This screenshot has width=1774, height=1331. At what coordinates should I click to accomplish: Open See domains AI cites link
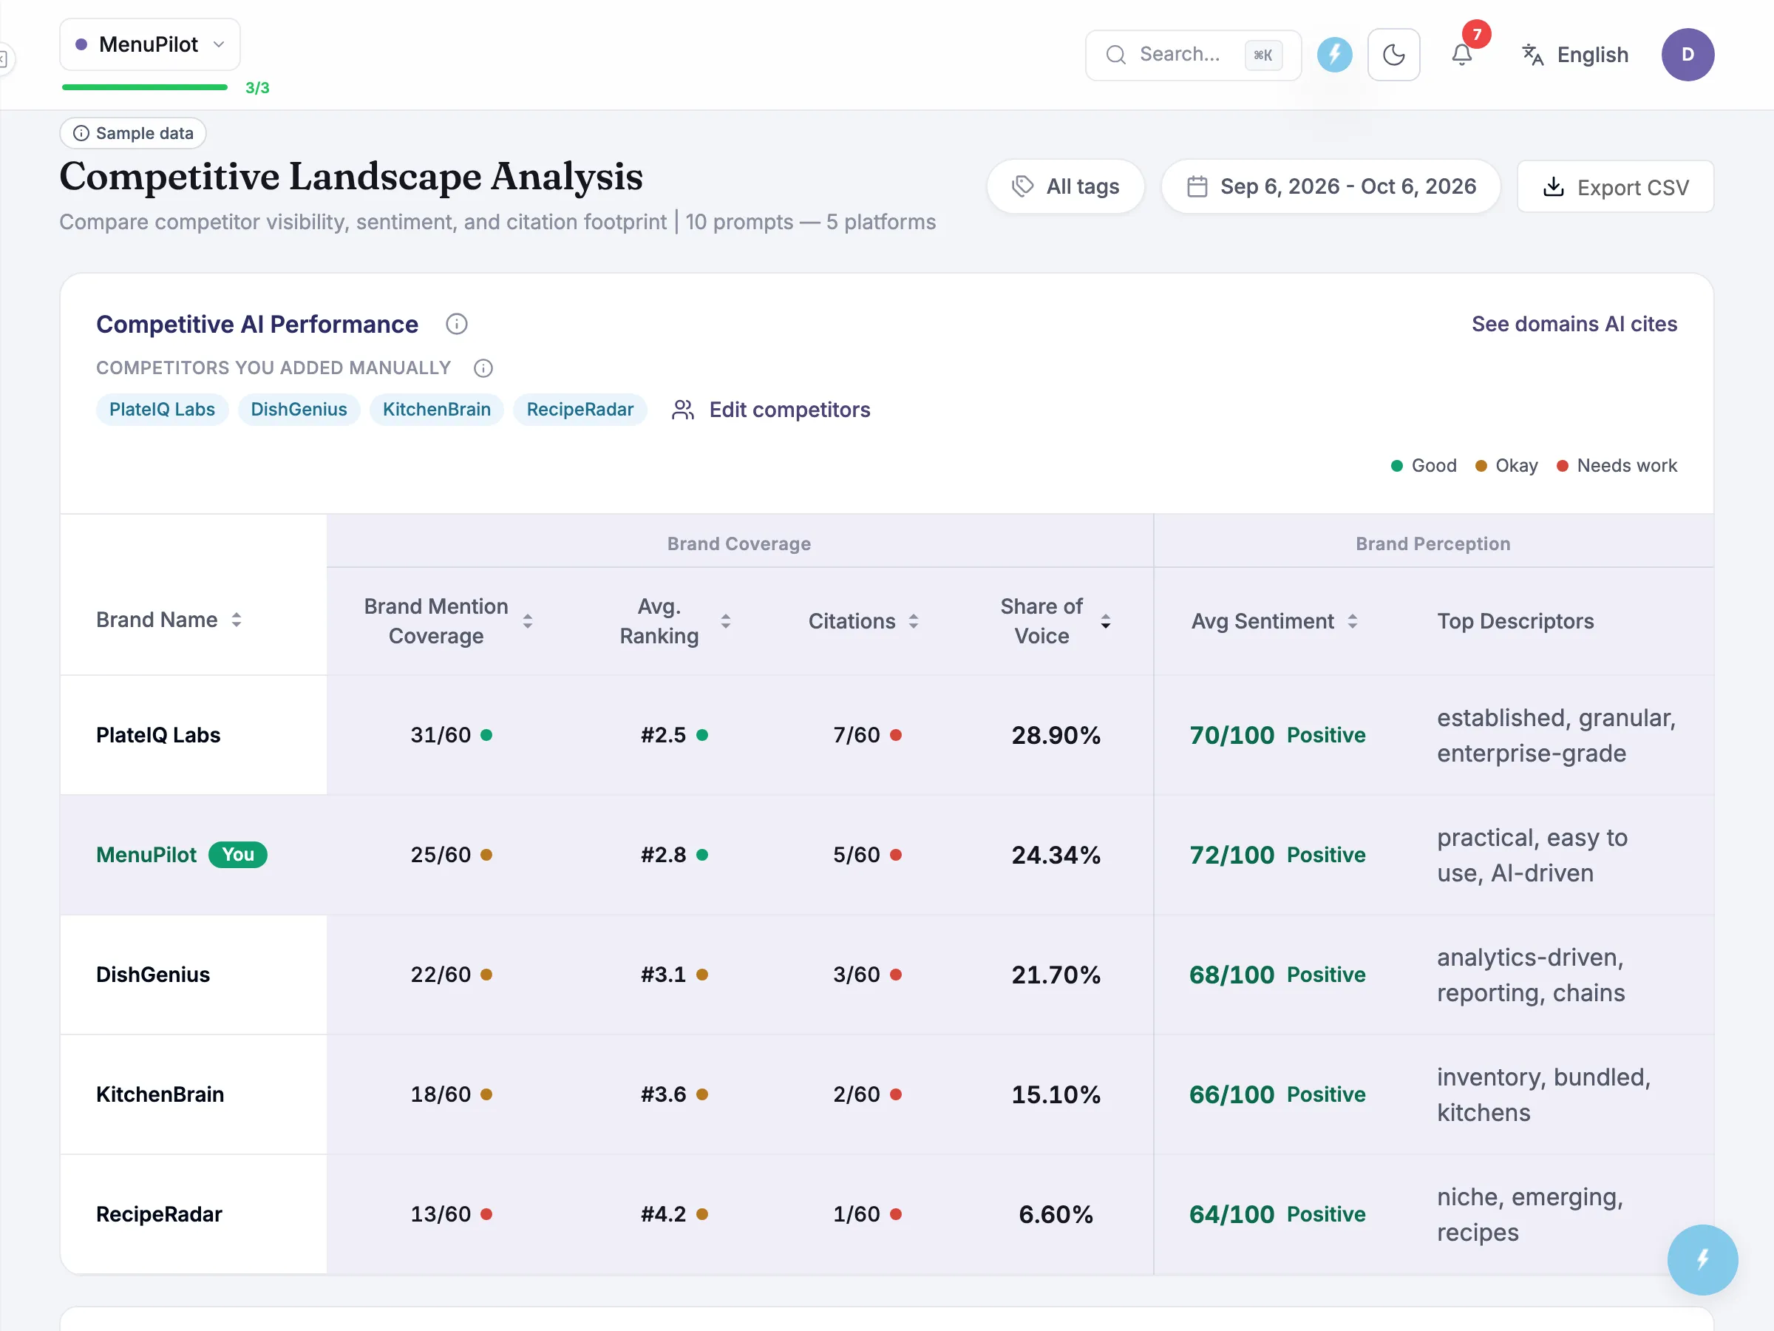tap(1574, 324)
